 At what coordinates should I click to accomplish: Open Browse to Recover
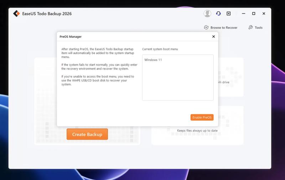click(x=221, y=27)
